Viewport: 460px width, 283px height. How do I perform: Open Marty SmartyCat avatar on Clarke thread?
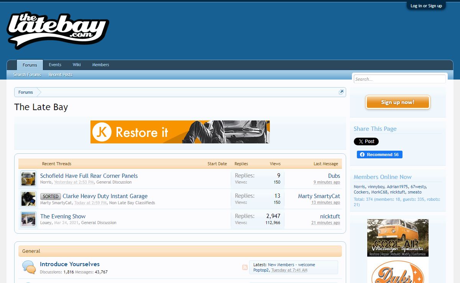pos(28,199)
